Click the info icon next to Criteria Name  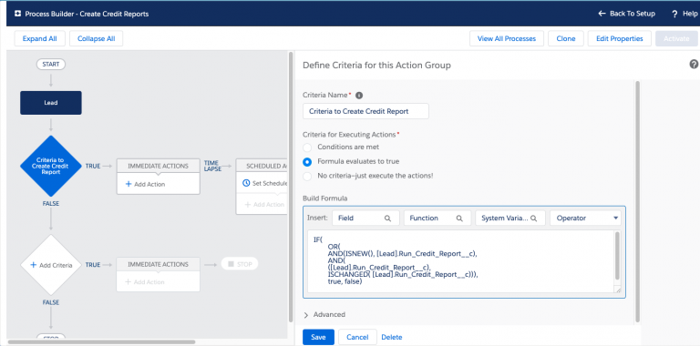click(x=359, y=96)
